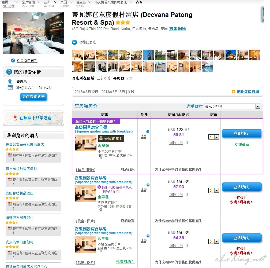Click the blue back arrow beside 查看酒店资料
Screen dimensions: 270x268
[13, 61]
